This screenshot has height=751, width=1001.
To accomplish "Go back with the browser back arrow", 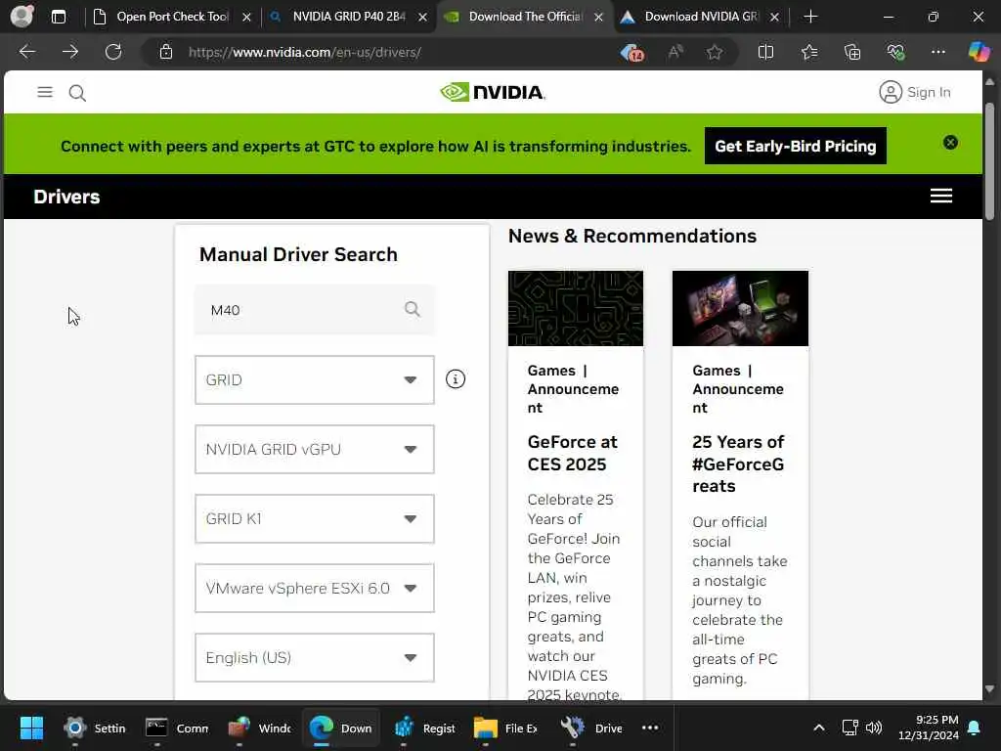I will pos(26,52).
